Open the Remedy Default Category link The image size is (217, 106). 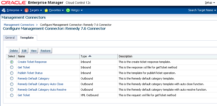(x=34, y=78)
